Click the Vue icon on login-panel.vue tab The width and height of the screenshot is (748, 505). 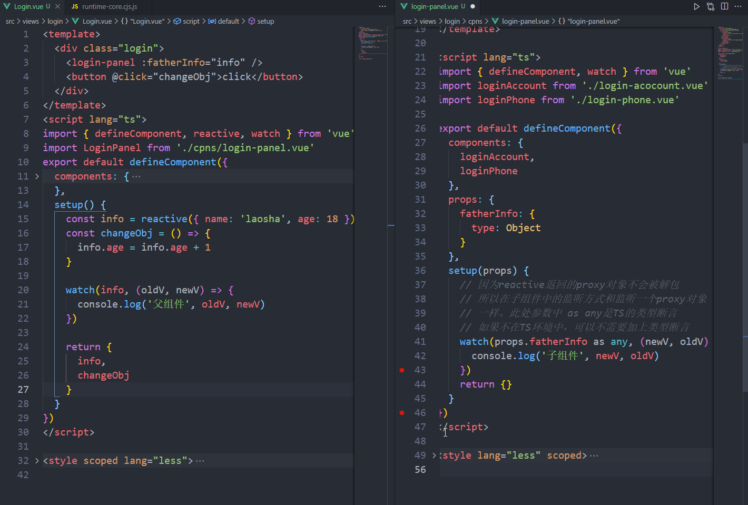point(404,7)
